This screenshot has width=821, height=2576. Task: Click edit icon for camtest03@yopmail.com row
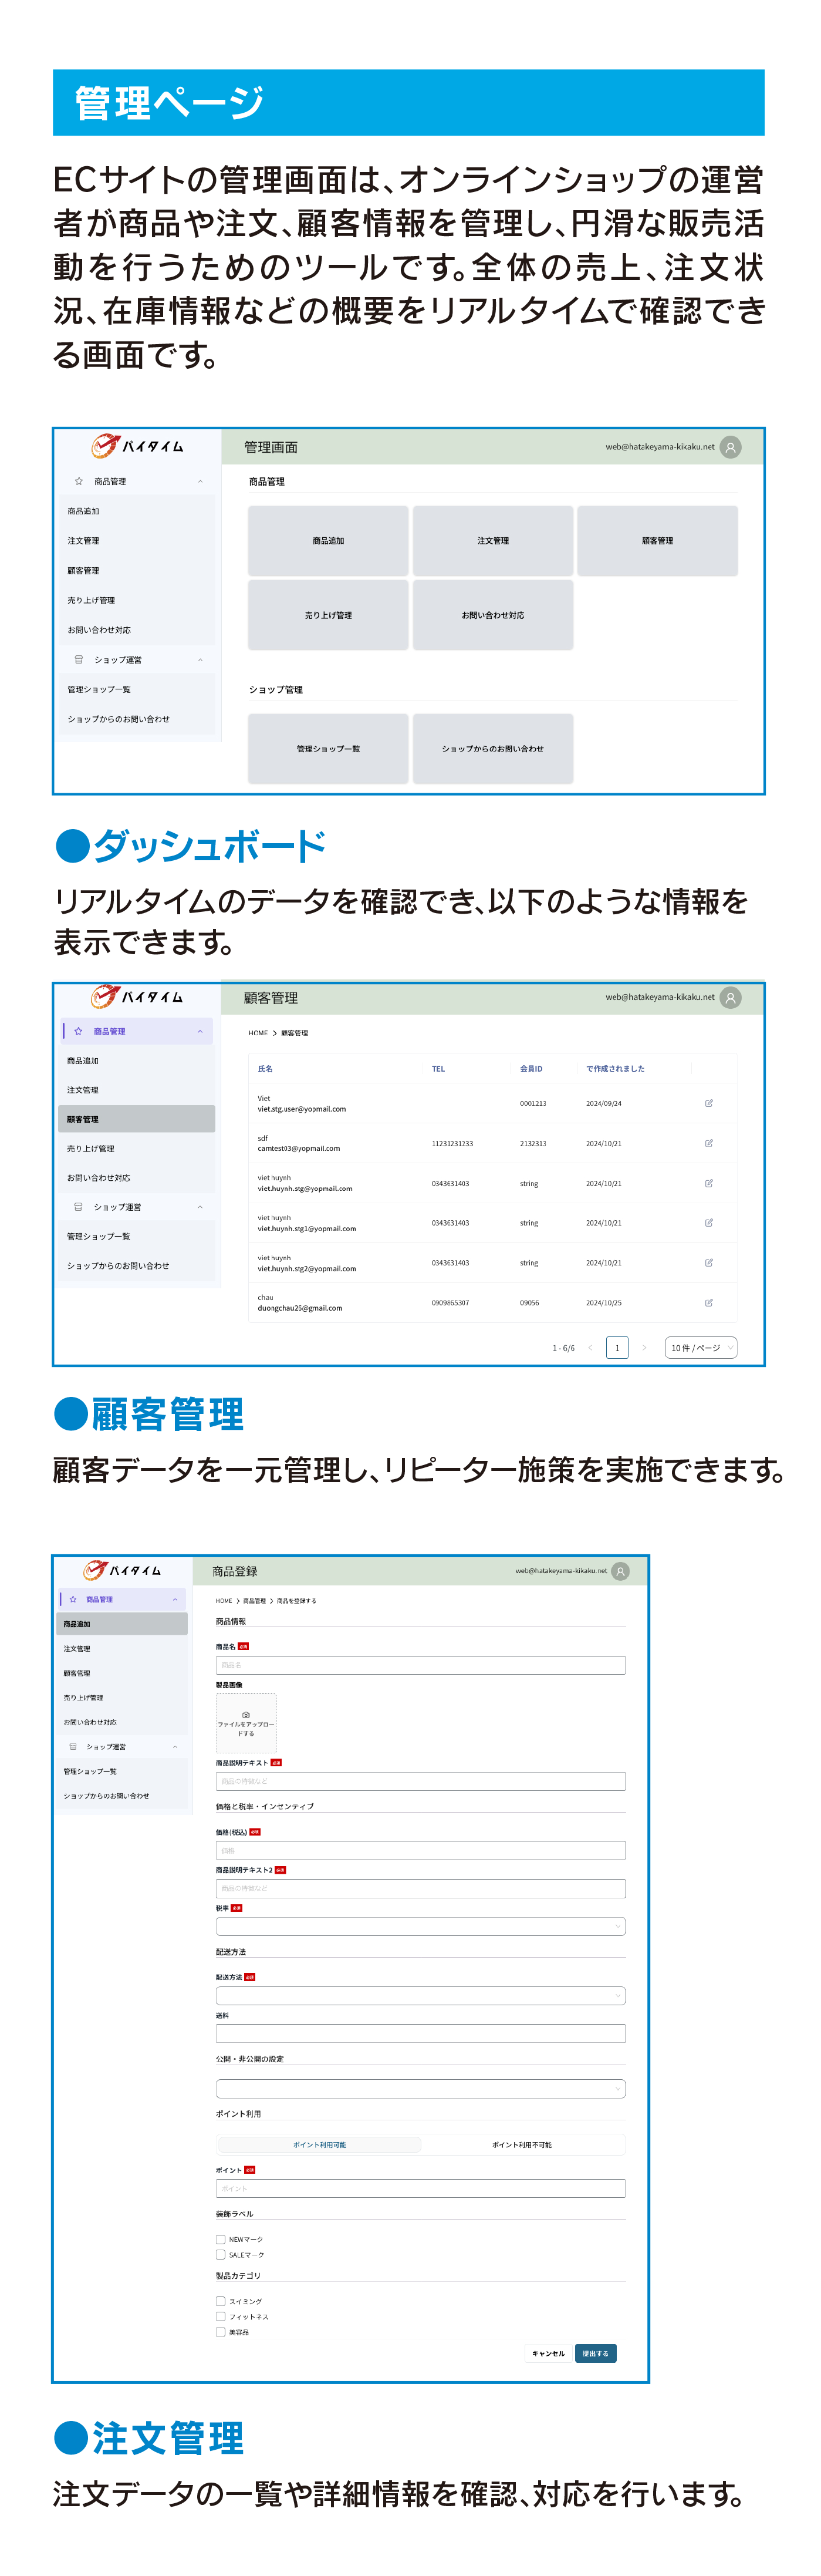coord(708,1143)
